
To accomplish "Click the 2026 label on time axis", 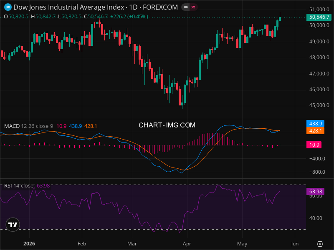I will point(29,244).
